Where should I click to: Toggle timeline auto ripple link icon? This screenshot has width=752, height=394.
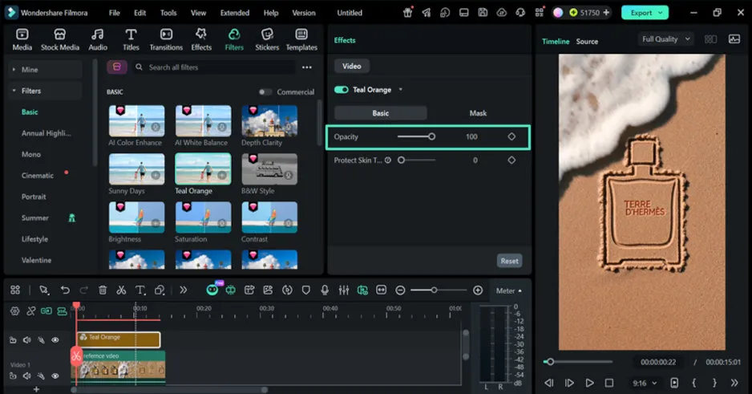[x=46, y=311]
